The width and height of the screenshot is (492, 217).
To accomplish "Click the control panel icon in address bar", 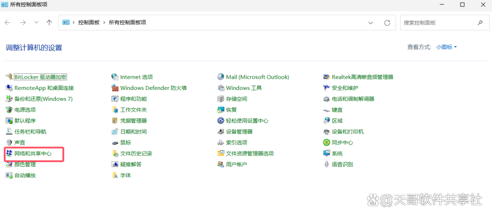I will [66, 23].
